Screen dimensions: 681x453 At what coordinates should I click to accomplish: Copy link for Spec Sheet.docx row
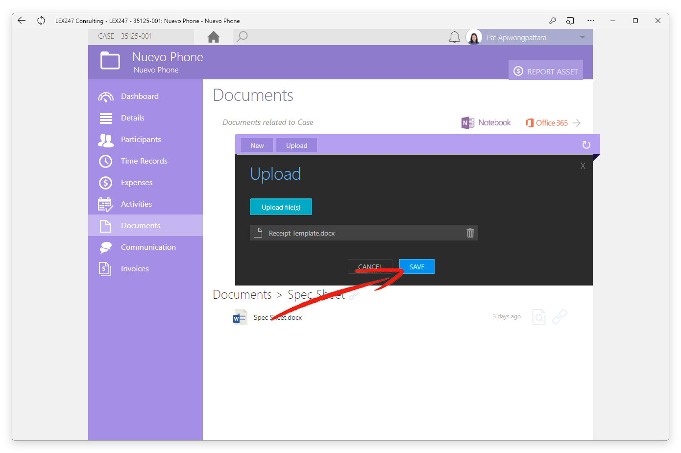[x=559, y=317]
